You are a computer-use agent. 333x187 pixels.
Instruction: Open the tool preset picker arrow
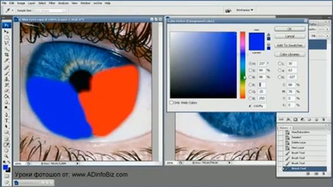12,10
